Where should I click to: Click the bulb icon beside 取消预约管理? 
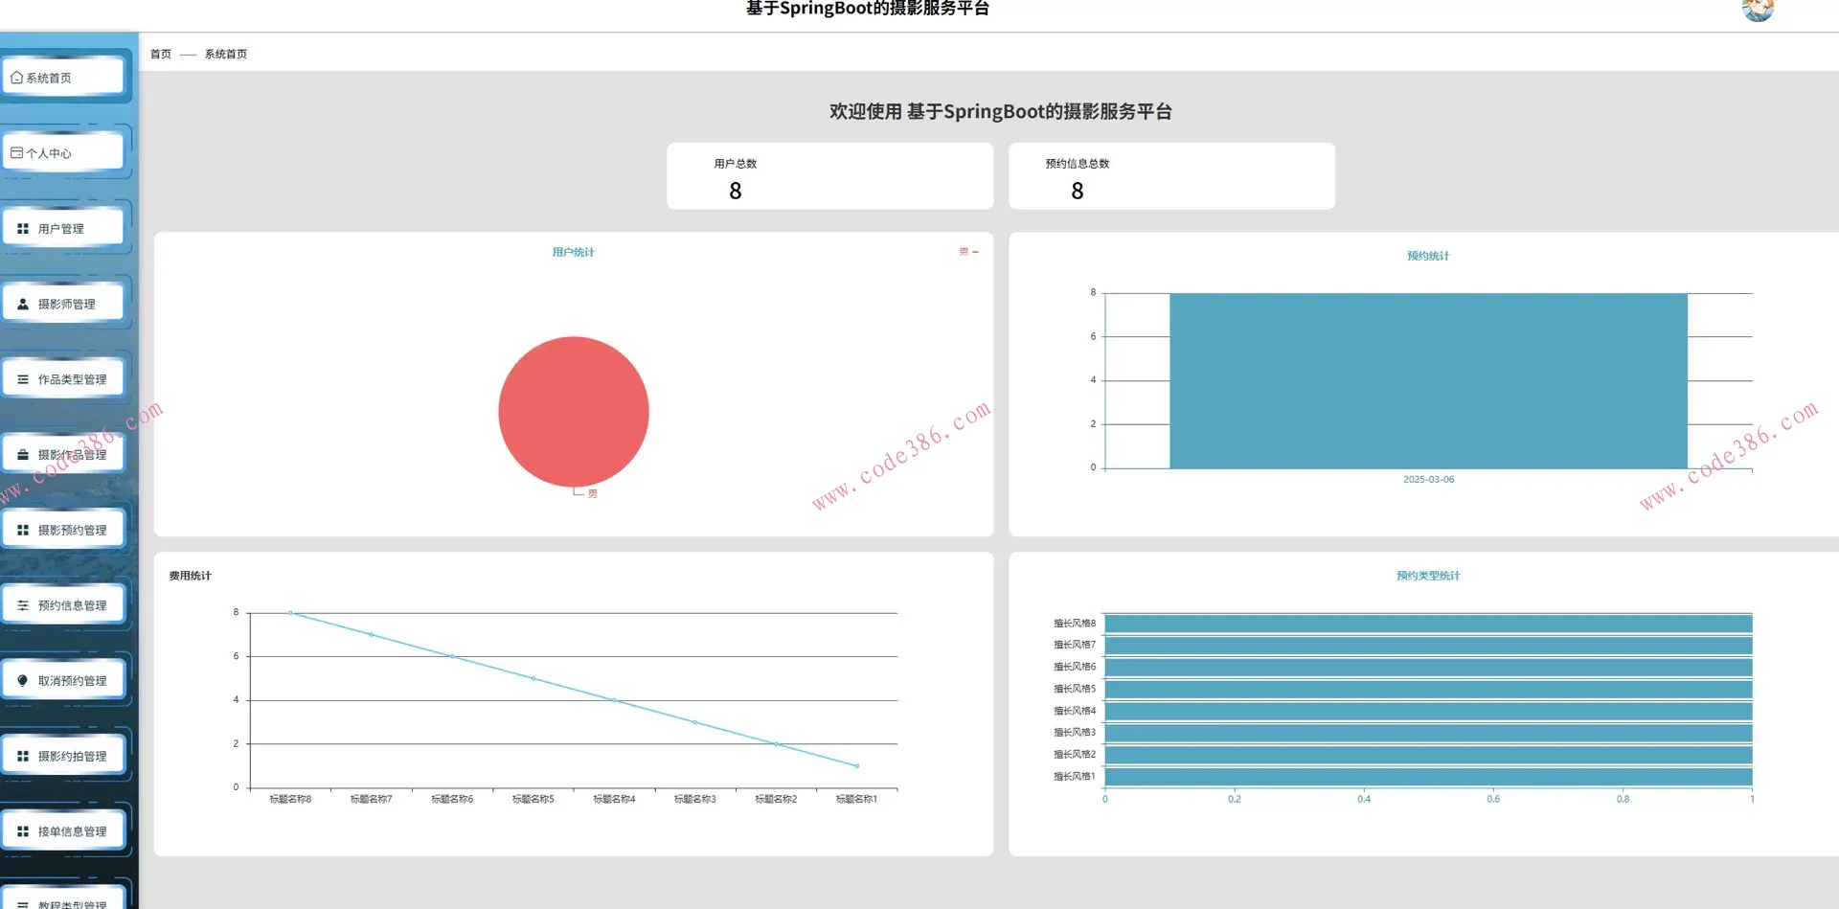23,681
